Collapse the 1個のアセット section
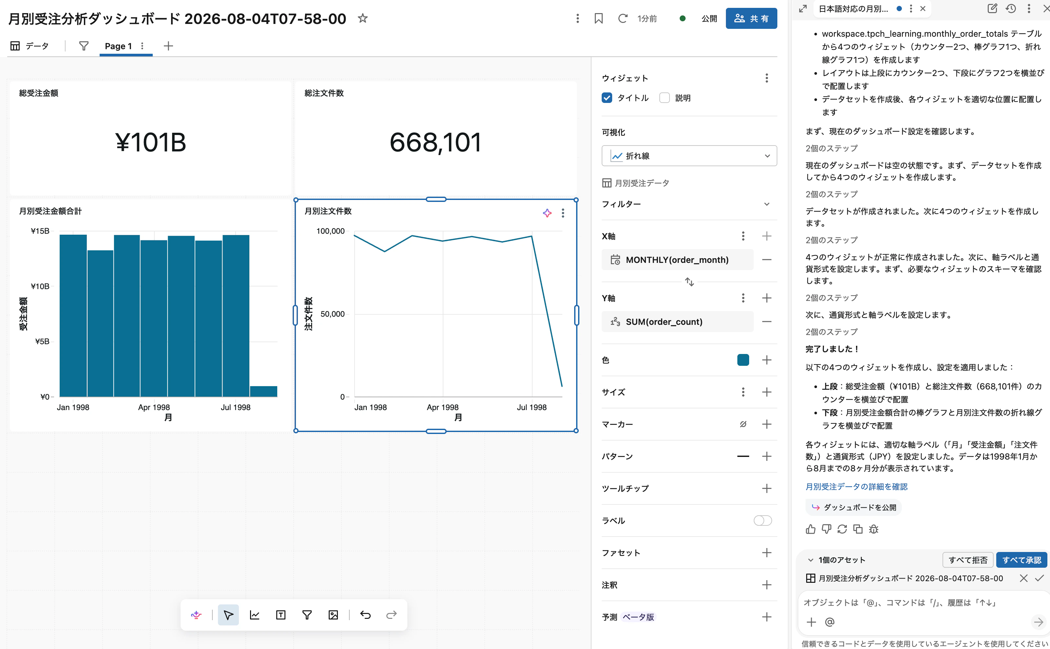Image resolution: width=1050 pixels, height=649 pixels. (x=810, y=560)
